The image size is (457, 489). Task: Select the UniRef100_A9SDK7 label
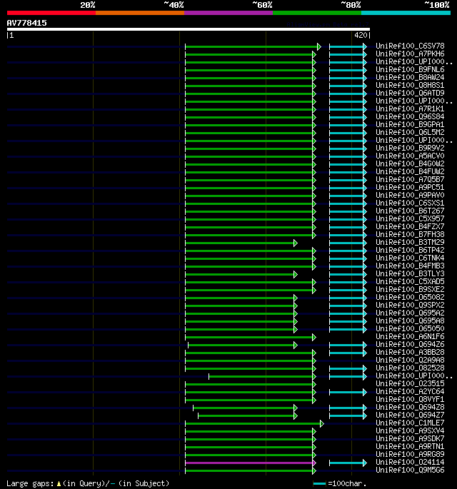pos(410,438)
